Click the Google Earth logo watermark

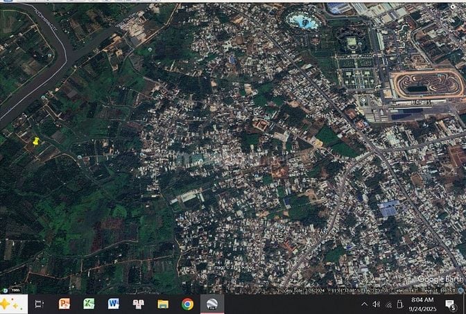(440, 279)
